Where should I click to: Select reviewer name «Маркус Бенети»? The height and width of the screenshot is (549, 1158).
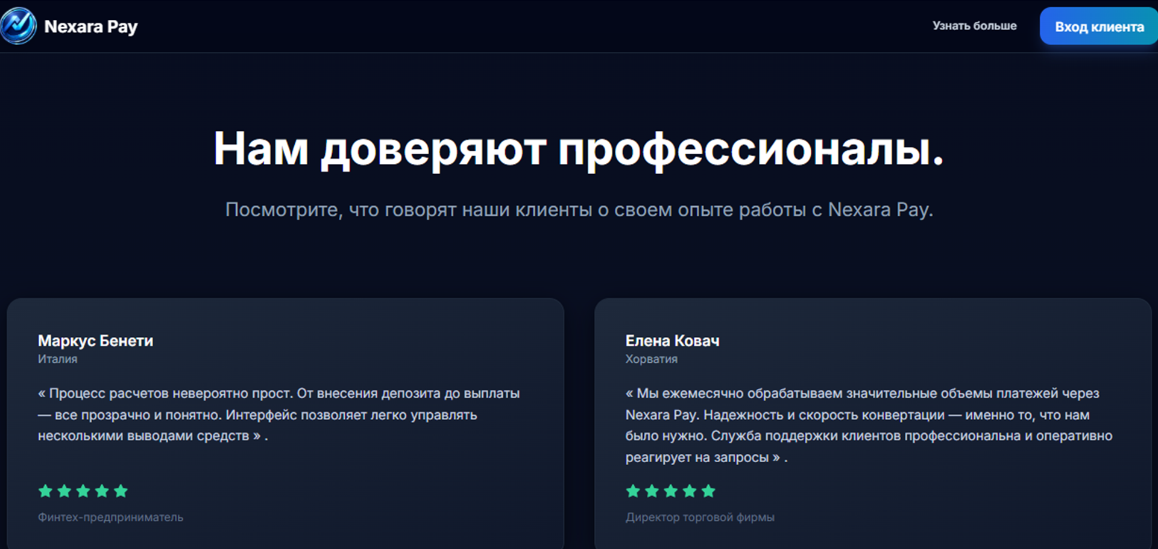(x=95, y=340)
